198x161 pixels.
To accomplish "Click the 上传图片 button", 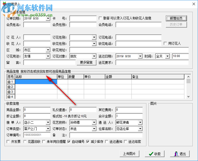I will [129, 154].
